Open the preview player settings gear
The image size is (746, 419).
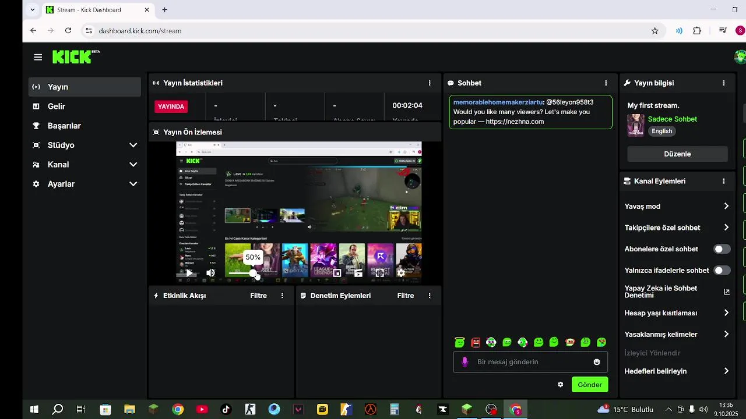click(401, 273)
